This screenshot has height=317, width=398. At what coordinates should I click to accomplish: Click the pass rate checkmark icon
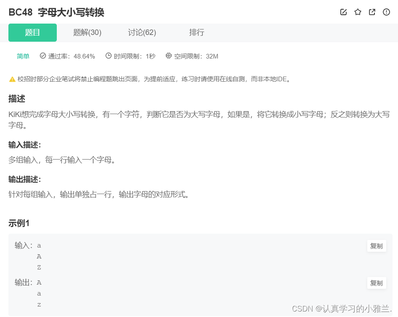[x=42, y=56]
